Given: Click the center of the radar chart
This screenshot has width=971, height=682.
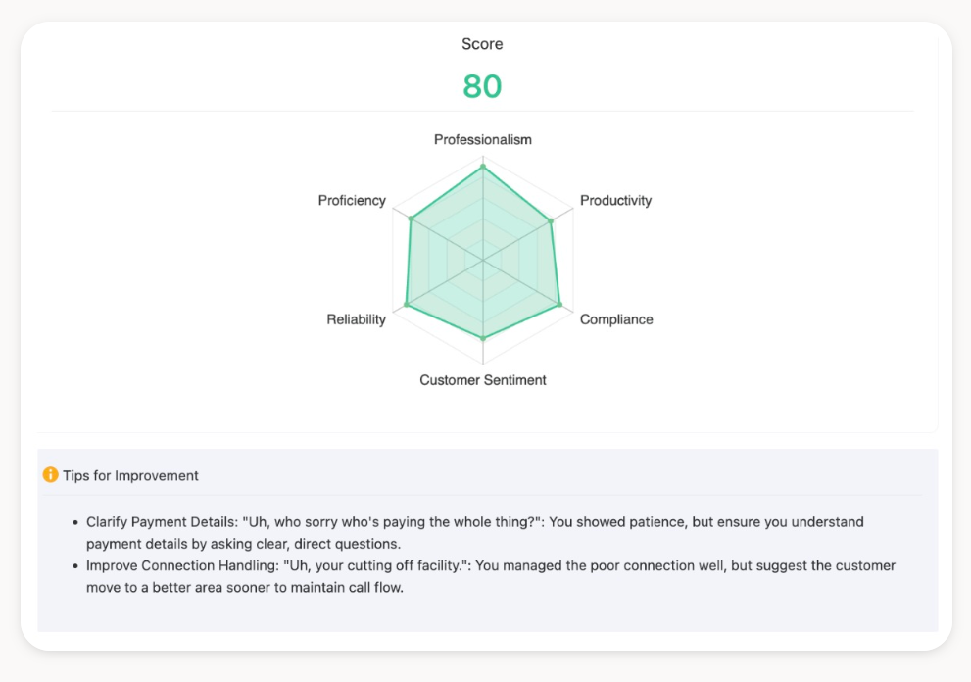Looking at the screenshot, I should (483, 261).
